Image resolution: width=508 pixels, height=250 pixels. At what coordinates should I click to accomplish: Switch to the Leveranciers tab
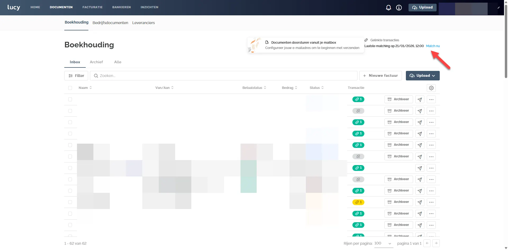[x=143, y=23]
